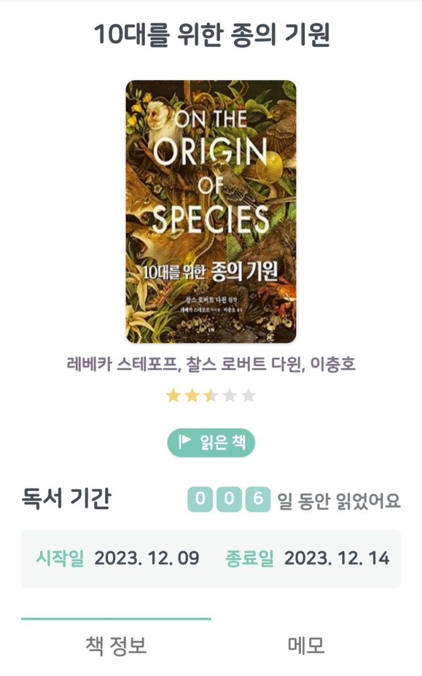Click the 시작일 label

click(x=59, y=558)
